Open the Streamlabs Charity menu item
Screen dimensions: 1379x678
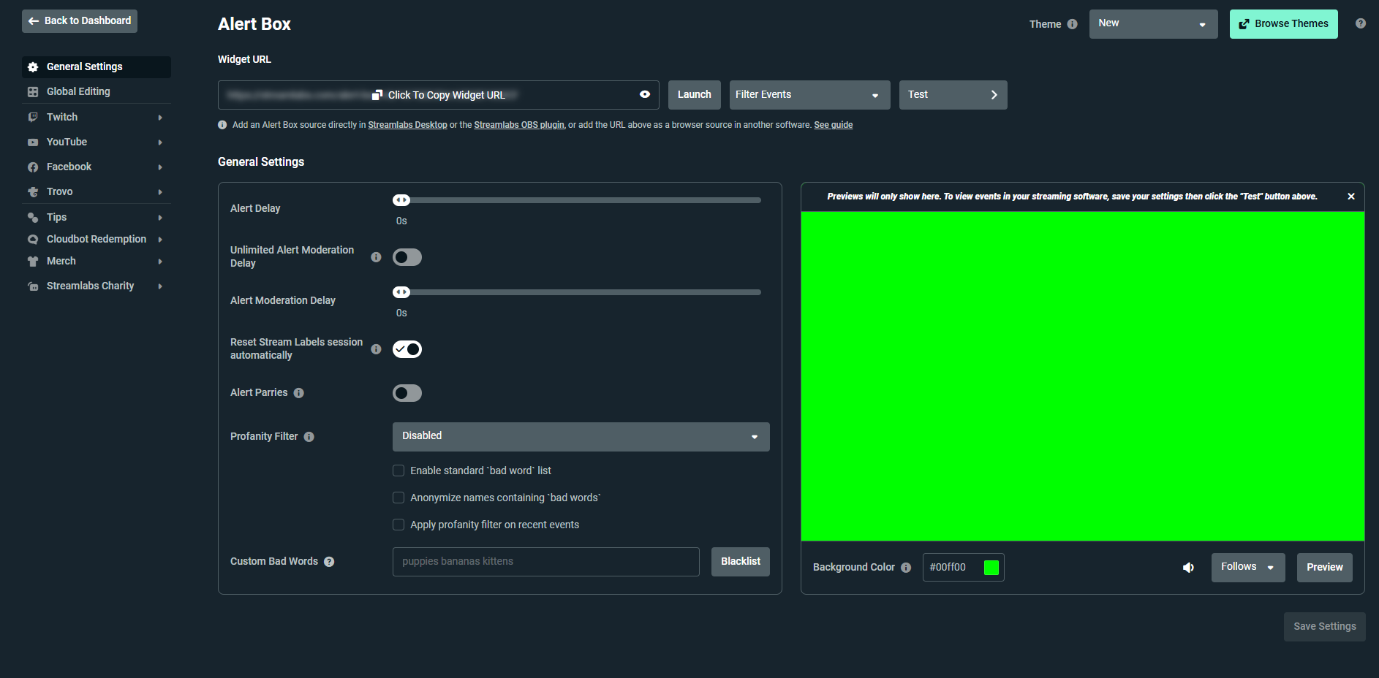[97, 286]
